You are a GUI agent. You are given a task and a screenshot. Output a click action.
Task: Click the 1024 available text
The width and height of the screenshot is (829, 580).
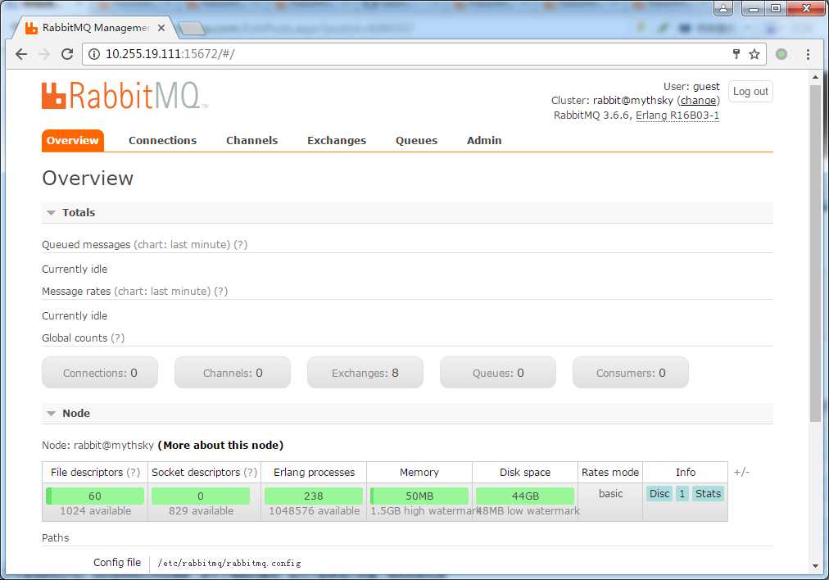tap(95, 511)
